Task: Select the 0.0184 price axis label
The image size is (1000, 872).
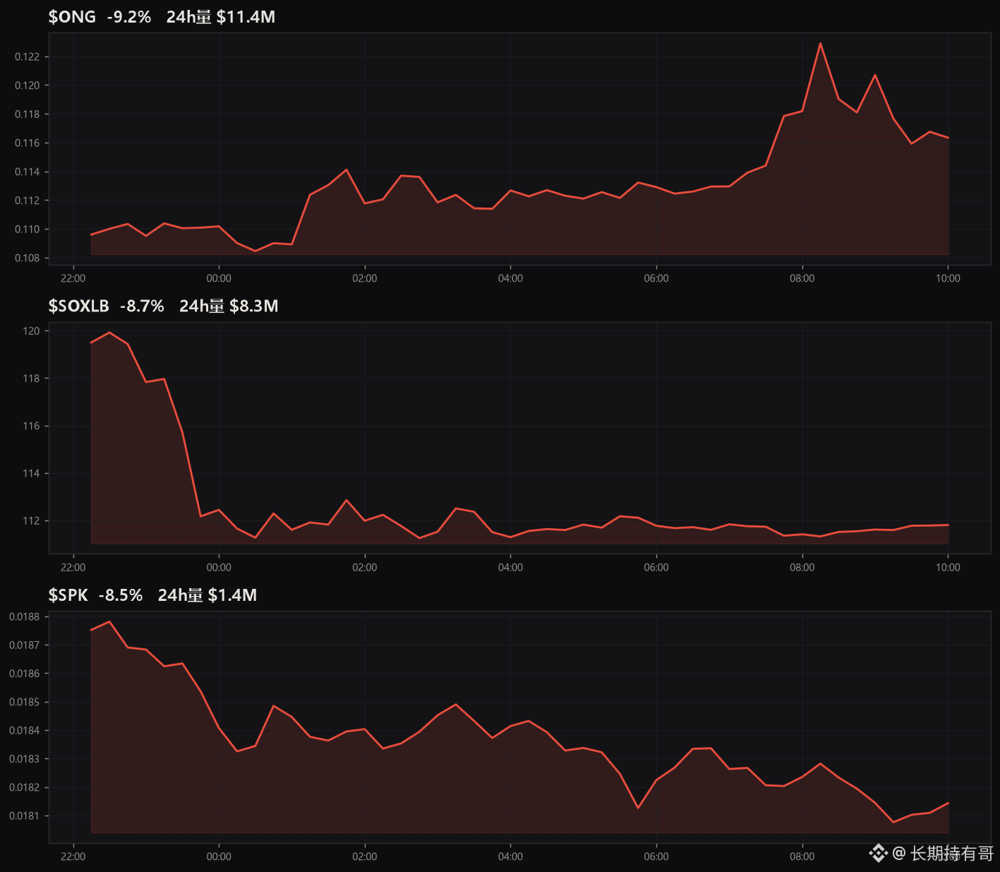Action: point(25,731)
